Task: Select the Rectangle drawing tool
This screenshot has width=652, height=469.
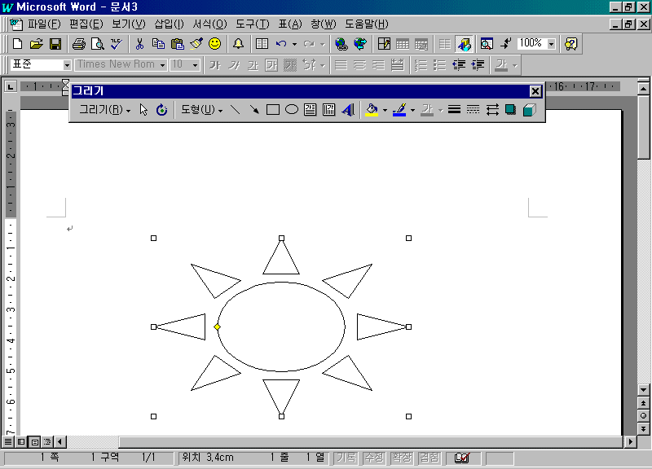Action: (273, 110)
